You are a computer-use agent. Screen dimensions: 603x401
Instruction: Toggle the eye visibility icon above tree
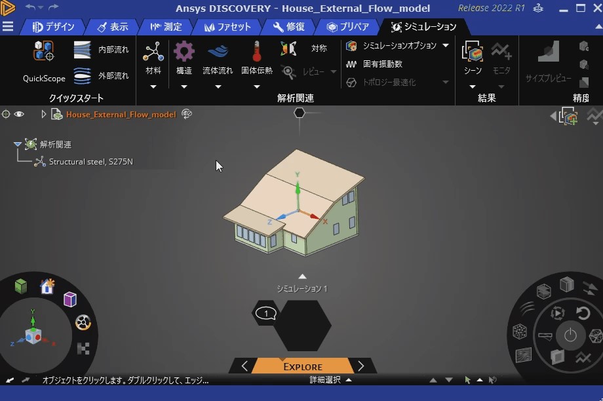tap(19, 114)
